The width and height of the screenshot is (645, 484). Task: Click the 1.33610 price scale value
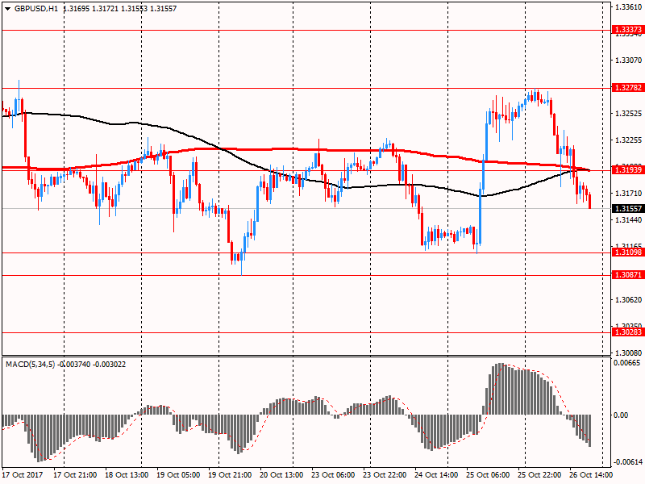628,7
